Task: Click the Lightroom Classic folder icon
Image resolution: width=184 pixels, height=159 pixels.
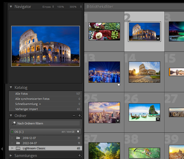Action: point(18,148)
